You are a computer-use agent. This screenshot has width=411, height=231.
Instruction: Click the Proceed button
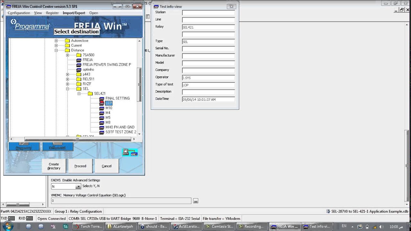(x=80, y=166)
